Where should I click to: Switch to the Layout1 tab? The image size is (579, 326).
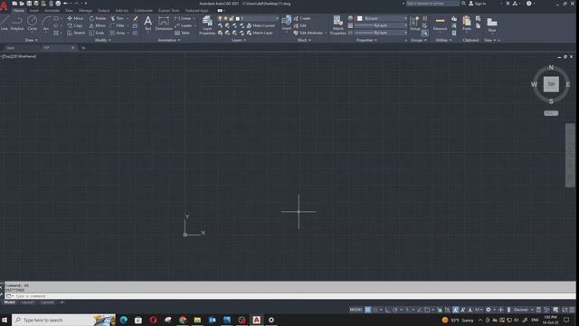28,302
